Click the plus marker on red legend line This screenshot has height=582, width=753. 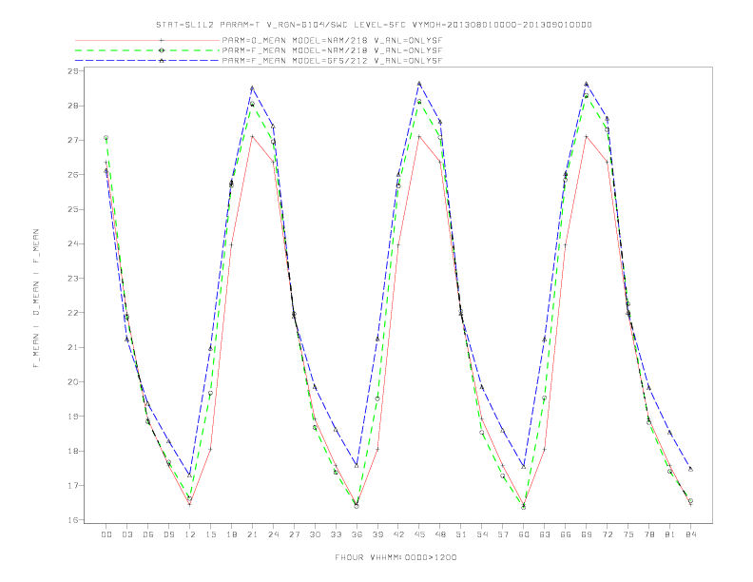[162, 40]
